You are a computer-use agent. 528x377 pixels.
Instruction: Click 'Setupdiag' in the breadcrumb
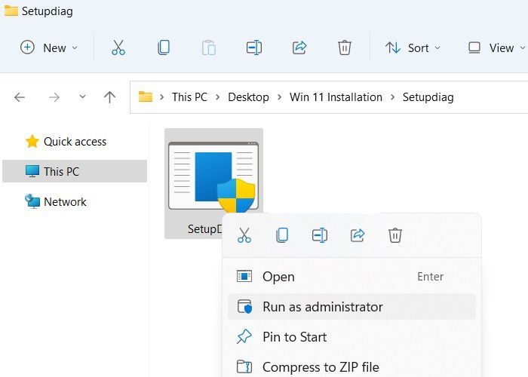point(428,97)
